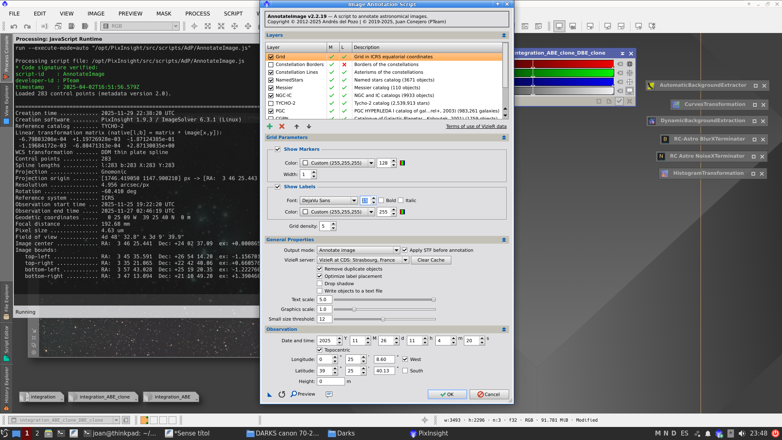Open the Terms of use of VizieR data link
782x440 pixels.
tap(476, 126)
